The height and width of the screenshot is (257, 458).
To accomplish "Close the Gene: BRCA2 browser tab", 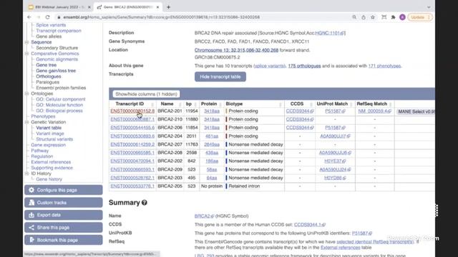I will pos(157,7).
